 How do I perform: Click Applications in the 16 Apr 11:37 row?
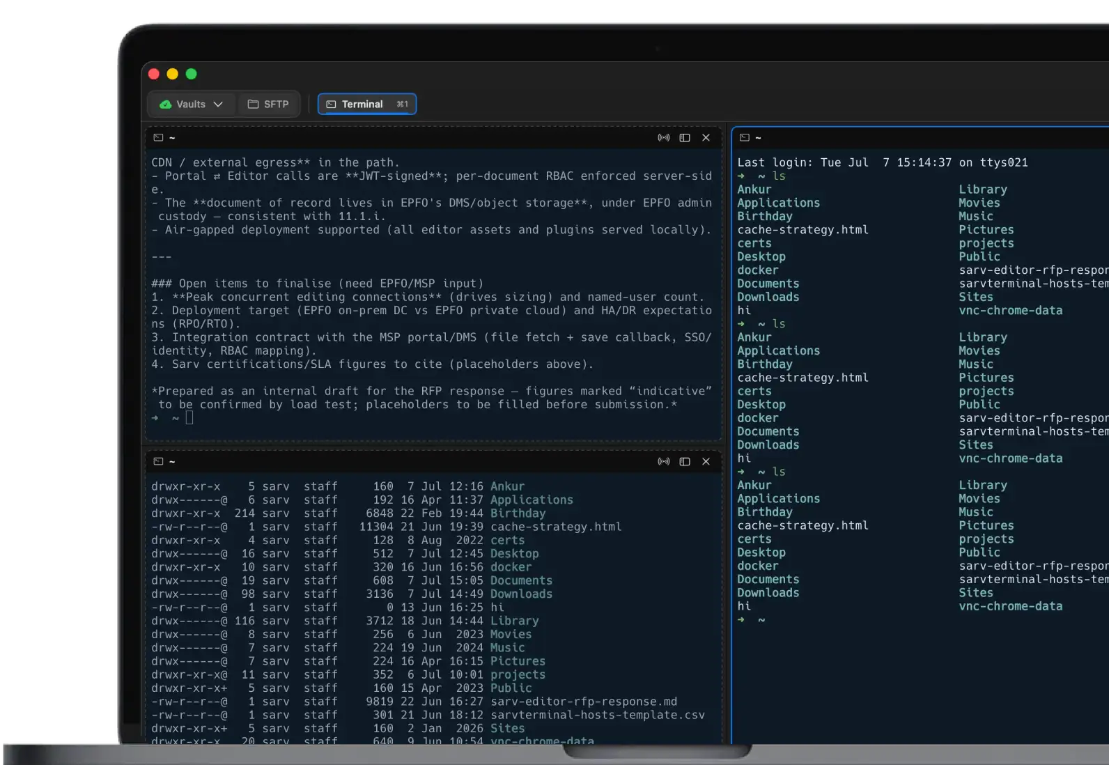point(532,500)
